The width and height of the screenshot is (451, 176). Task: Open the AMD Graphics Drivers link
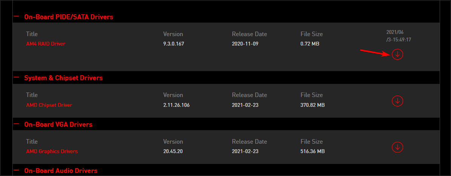pyautogui.click(x=52, y=151)
